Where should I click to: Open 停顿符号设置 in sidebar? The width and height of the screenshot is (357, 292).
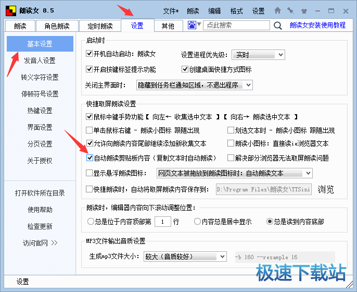(40, 94)
